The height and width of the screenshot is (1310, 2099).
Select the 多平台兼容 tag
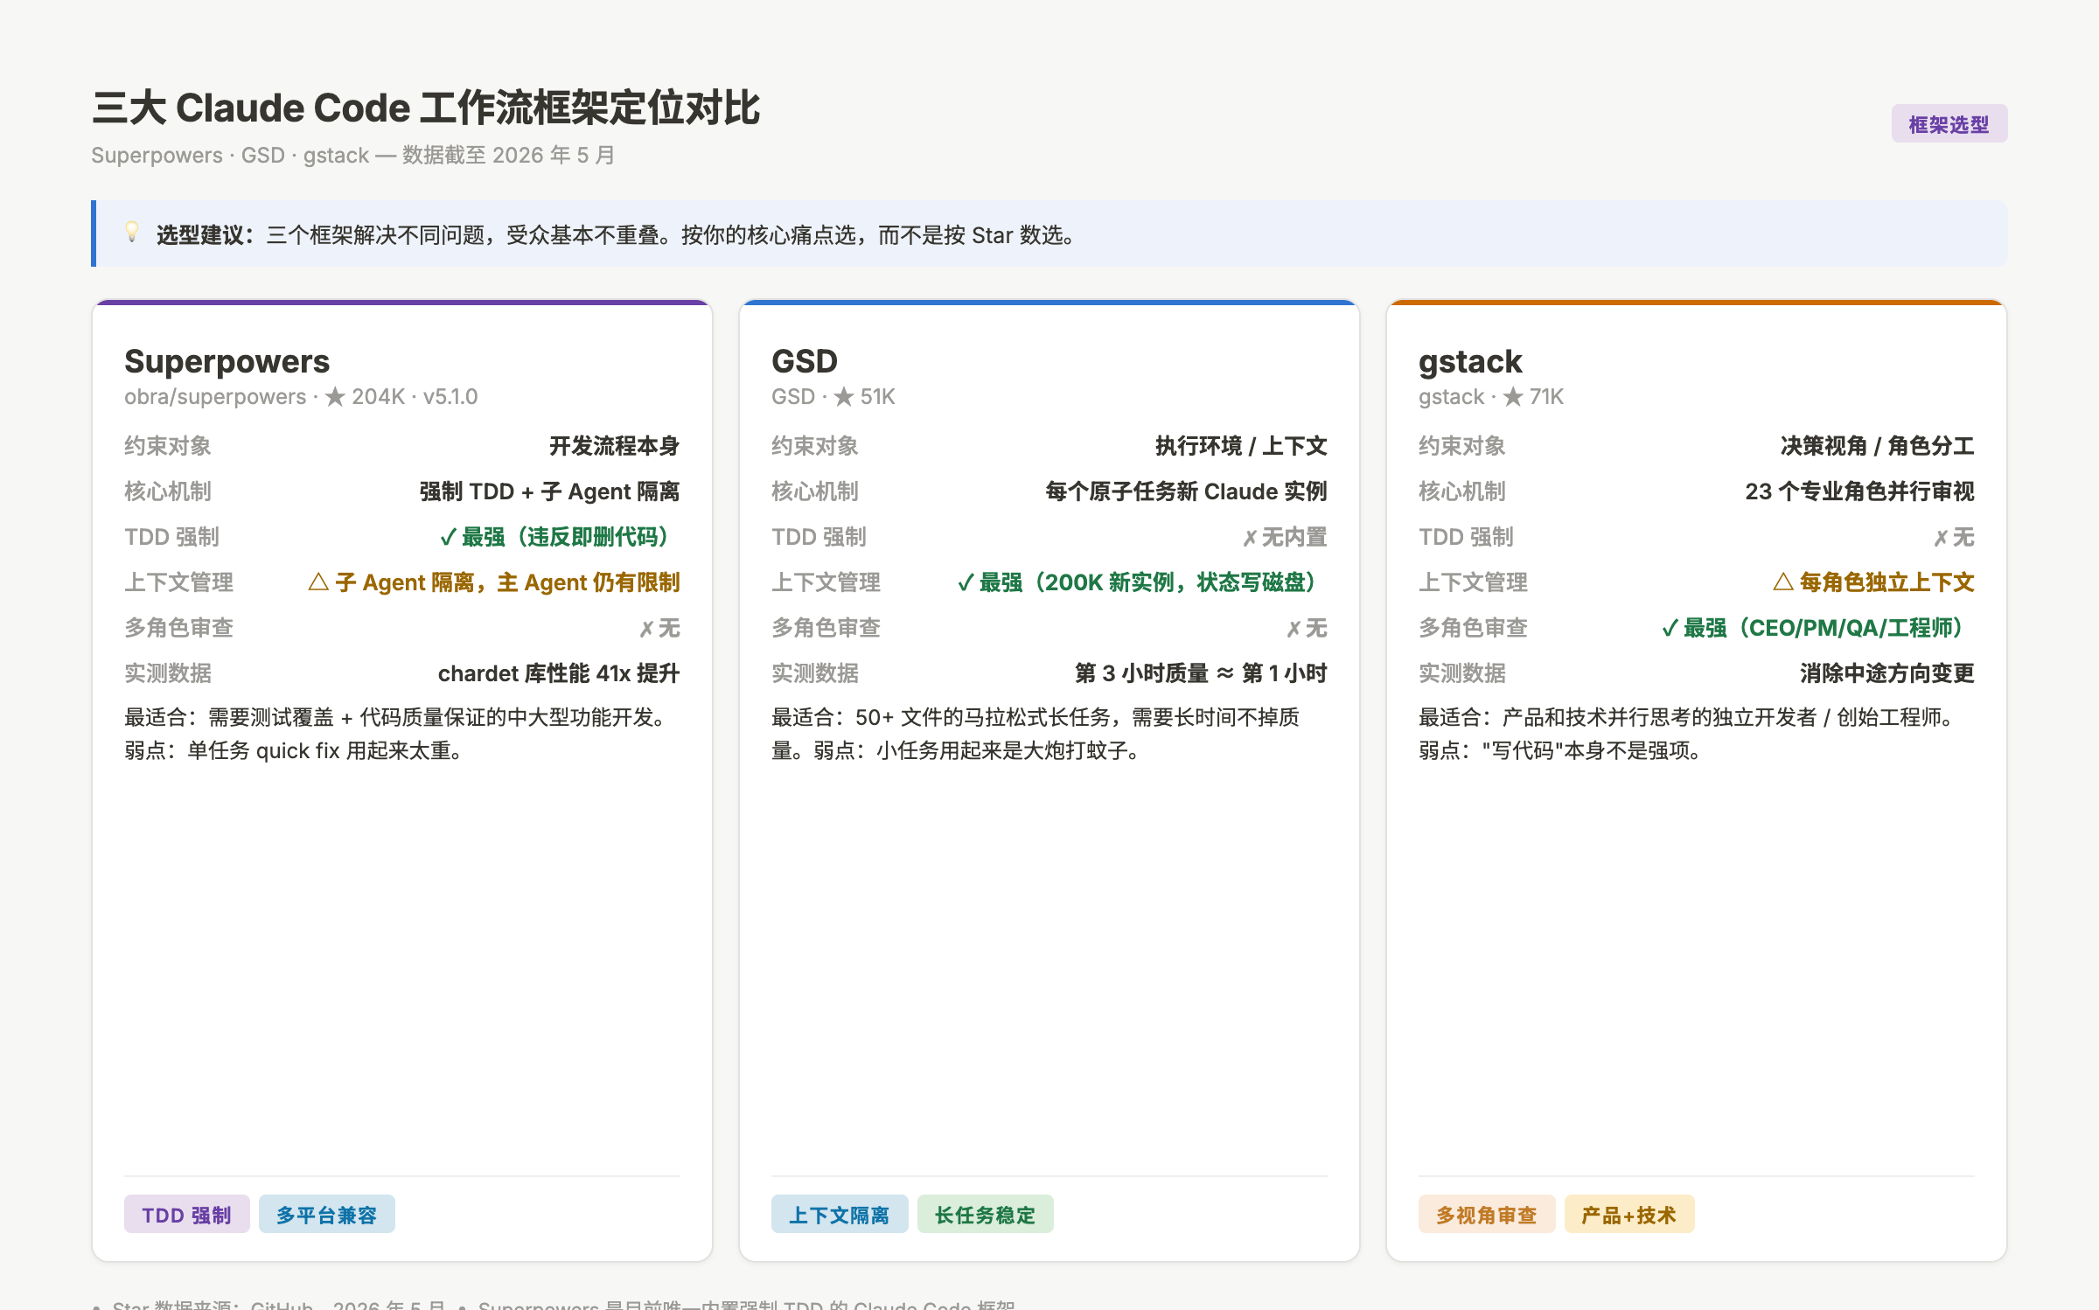[x=327, y=1214]
